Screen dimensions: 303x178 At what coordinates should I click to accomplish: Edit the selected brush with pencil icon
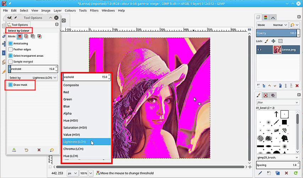pos(260,173)
